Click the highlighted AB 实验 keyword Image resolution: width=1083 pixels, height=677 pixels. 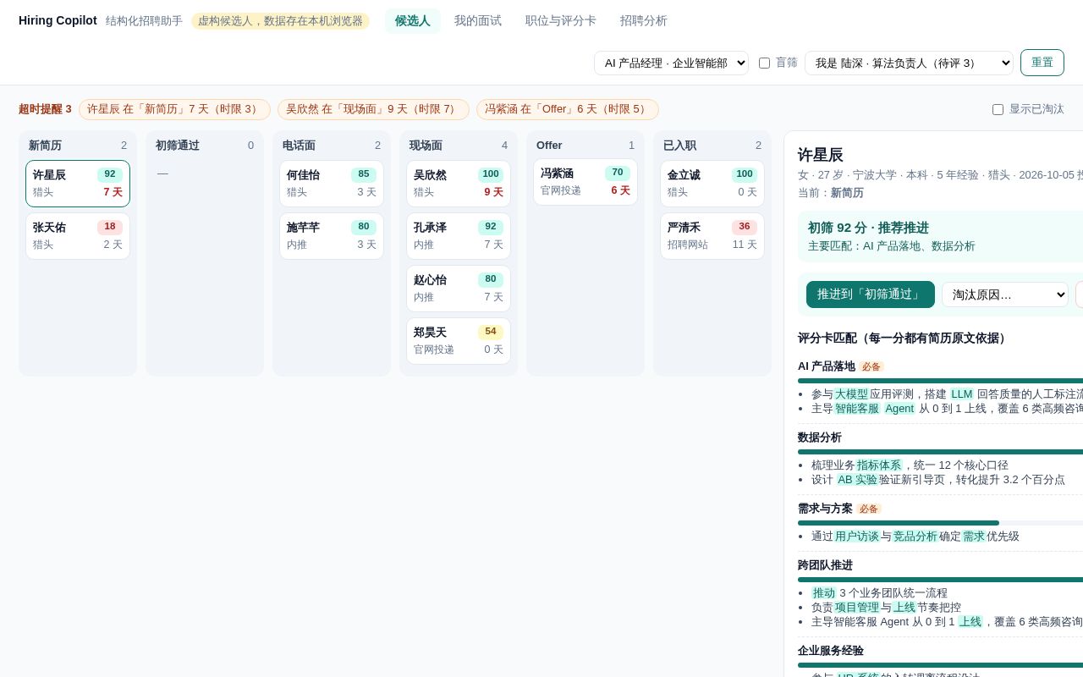point(857,480)
